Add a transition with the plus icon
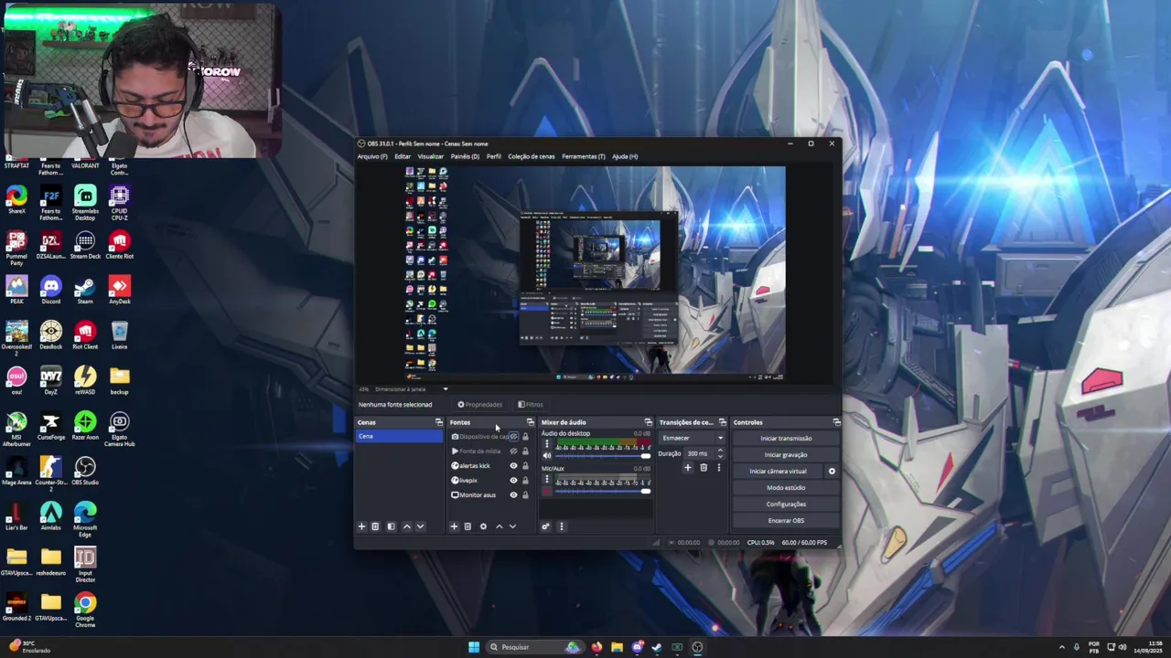The height and width of the screenshot is (658, 1171). pos(688,468)
